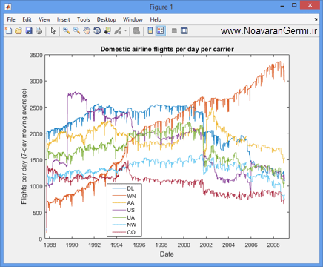Click the 1988 x-axis tick label
This screenshot has height=267, width=323.
click(50, 245)
